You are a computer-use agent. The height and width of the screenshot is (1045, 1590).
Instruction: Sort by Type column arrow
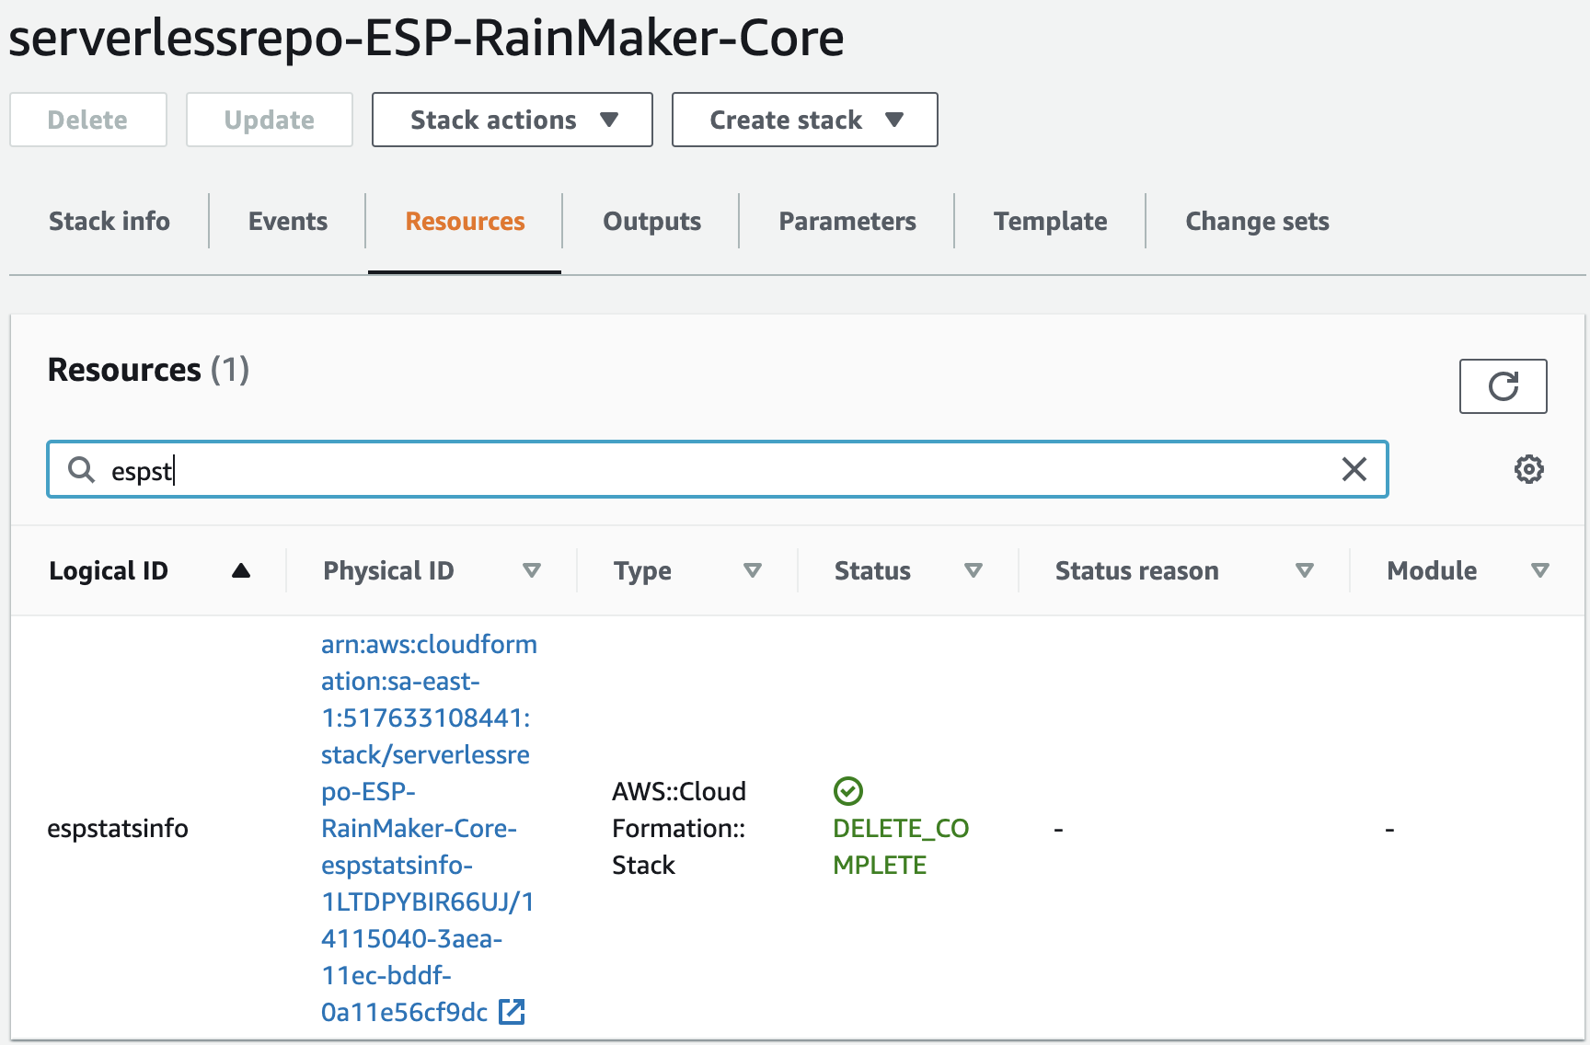pyautogui.click(x=752, y=570)
